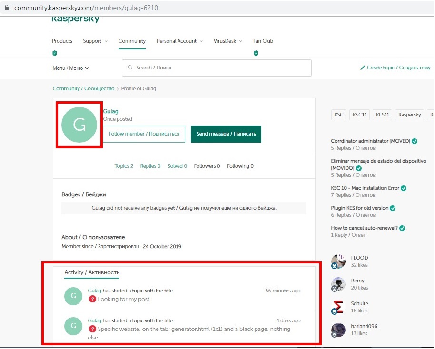The width and height of the screenshot is (435, 349).
Task: Open Community / Сообщество breadcrumb link
Action: click(83, 89)
